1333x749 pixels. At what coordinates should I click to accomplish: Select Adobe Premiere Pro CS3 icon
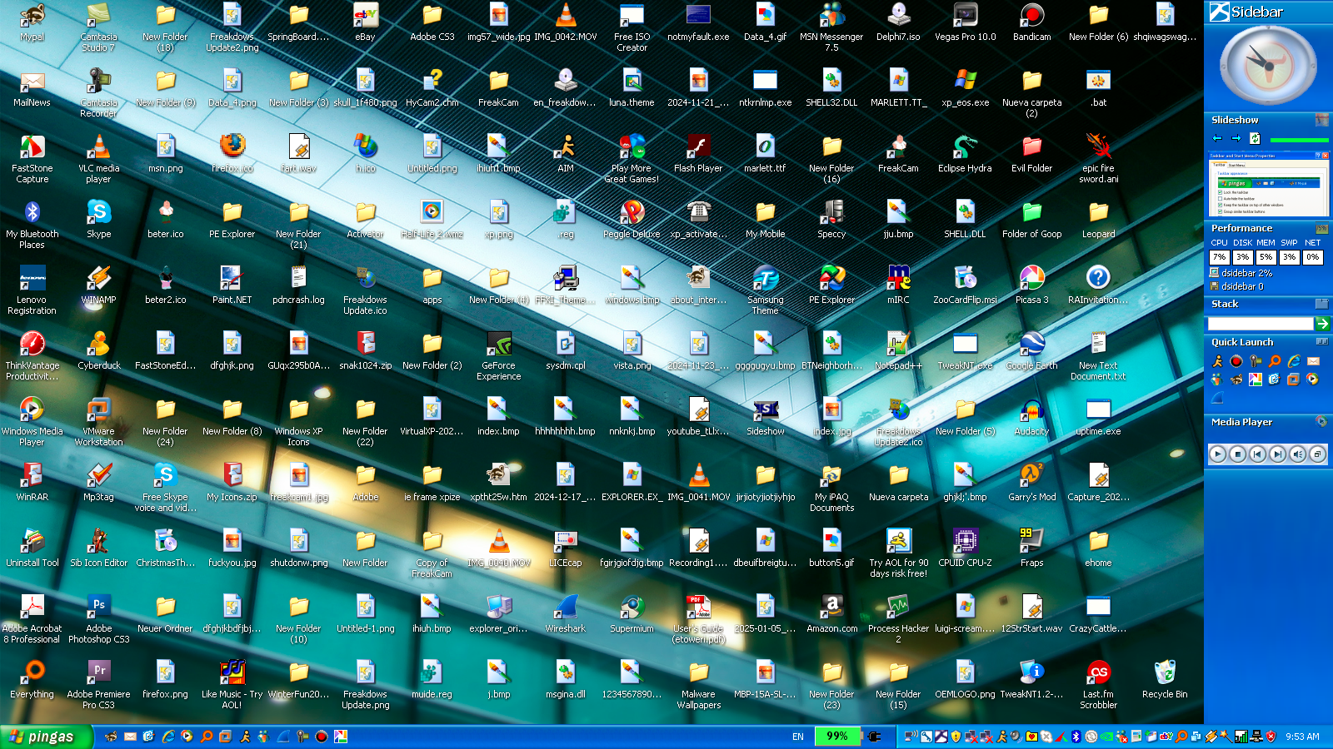(x=98, y=684)
